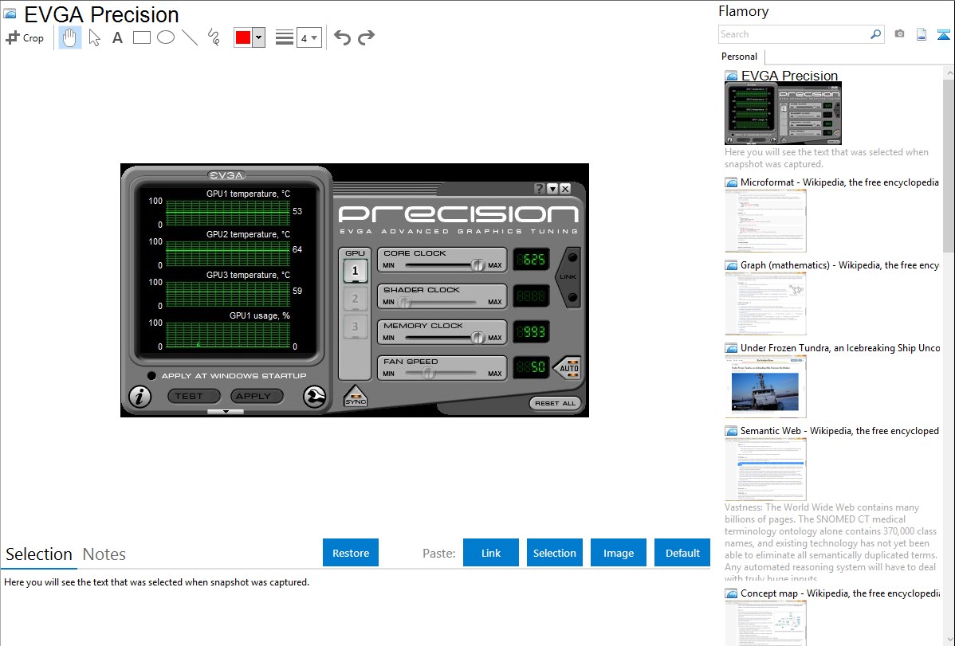The width and height of the screenshot is (955, 646).
Task: Click the Default paste button
Action: coord(682,553)
